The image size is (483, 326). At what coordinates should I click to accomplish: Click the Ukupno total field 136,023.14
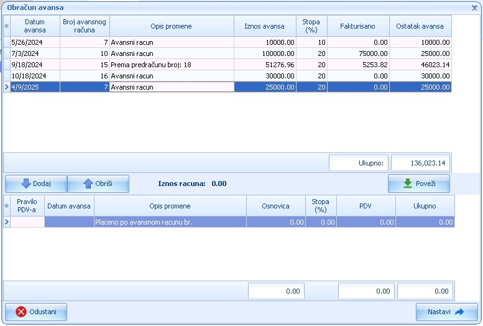tap(420, 163)
